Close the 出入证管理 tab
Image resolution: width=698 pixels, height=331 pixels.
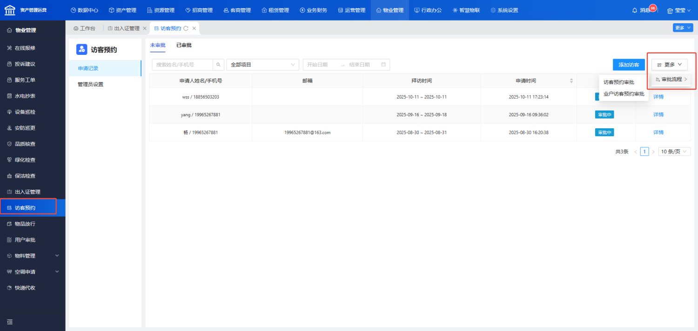tap(145, 28)
